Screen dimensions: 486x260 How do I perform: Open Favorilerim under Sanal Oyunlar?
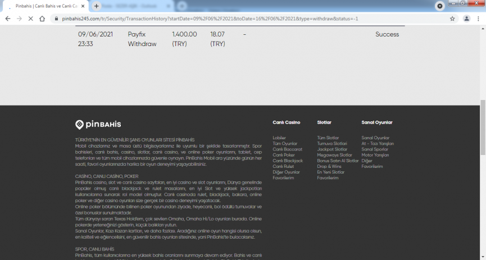click(372, 166)
